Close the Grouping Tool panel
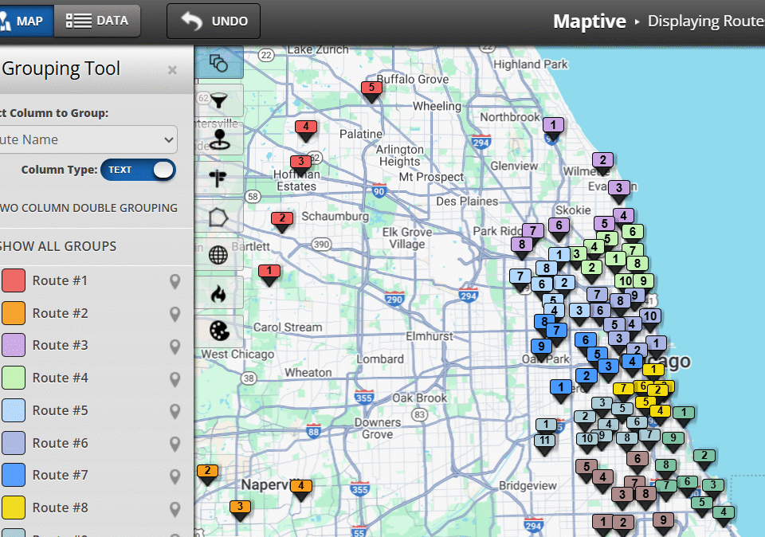Viewport: 765px width, 537px height. click(x=172, y=70)
